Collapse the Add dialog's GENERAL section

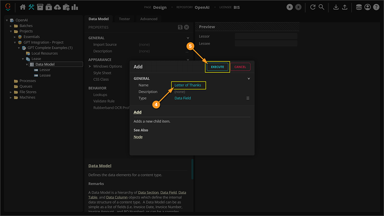click(x=248, y=79)
